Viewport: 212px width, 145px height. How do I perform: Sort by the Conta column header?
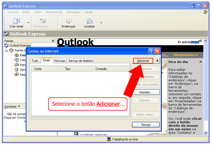pos(47,69)
